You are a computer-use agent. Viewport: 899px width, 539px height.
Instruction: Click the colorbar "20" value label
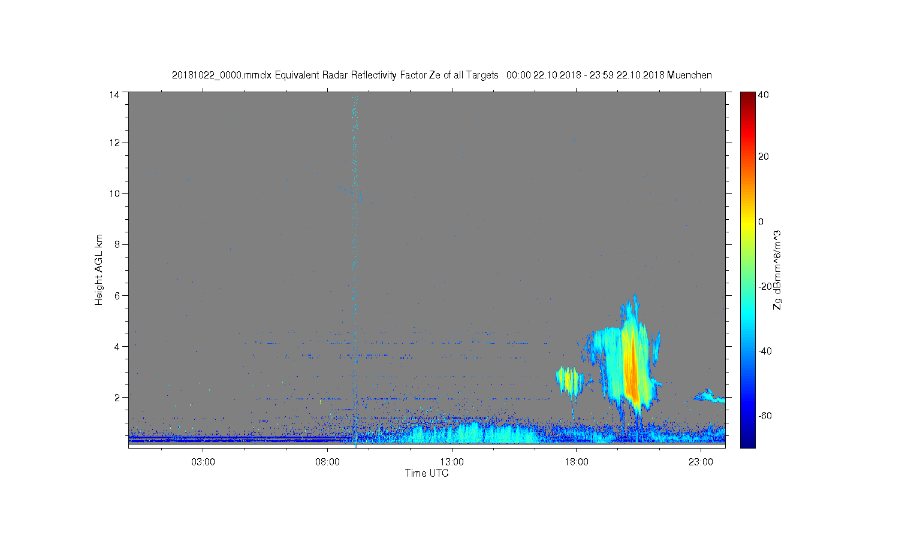pyautogui.click(x=764, y=157)
